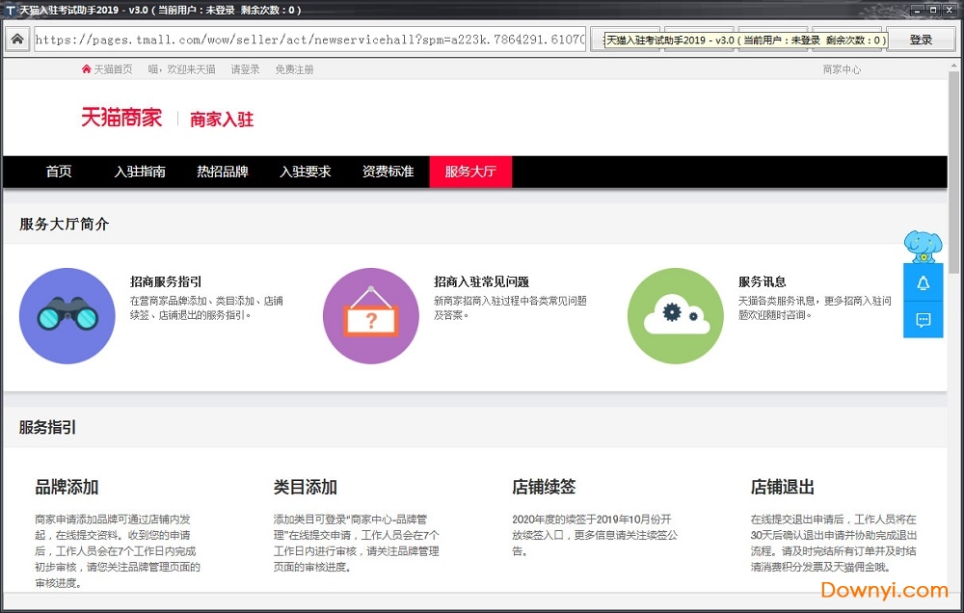Click the vertical scrollbar on the right

954,289
